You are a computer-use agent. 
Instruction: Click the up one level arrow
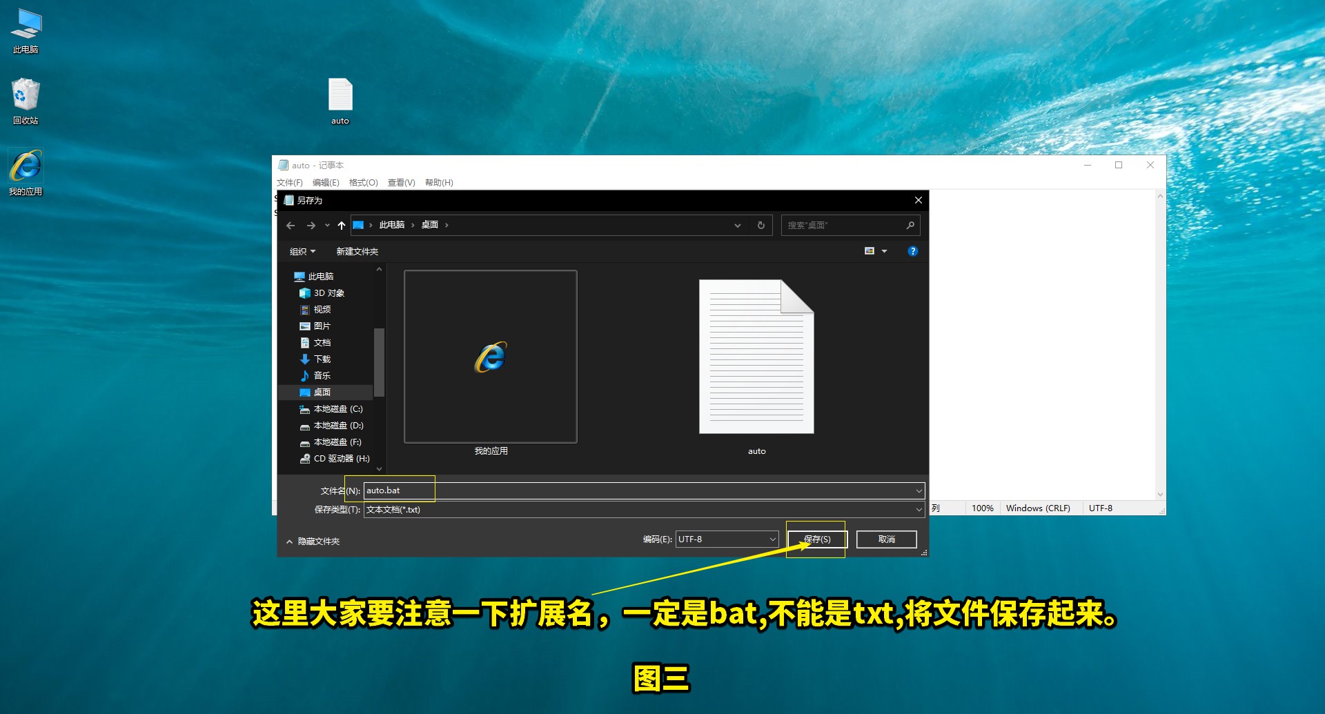(x=340, y=225)
